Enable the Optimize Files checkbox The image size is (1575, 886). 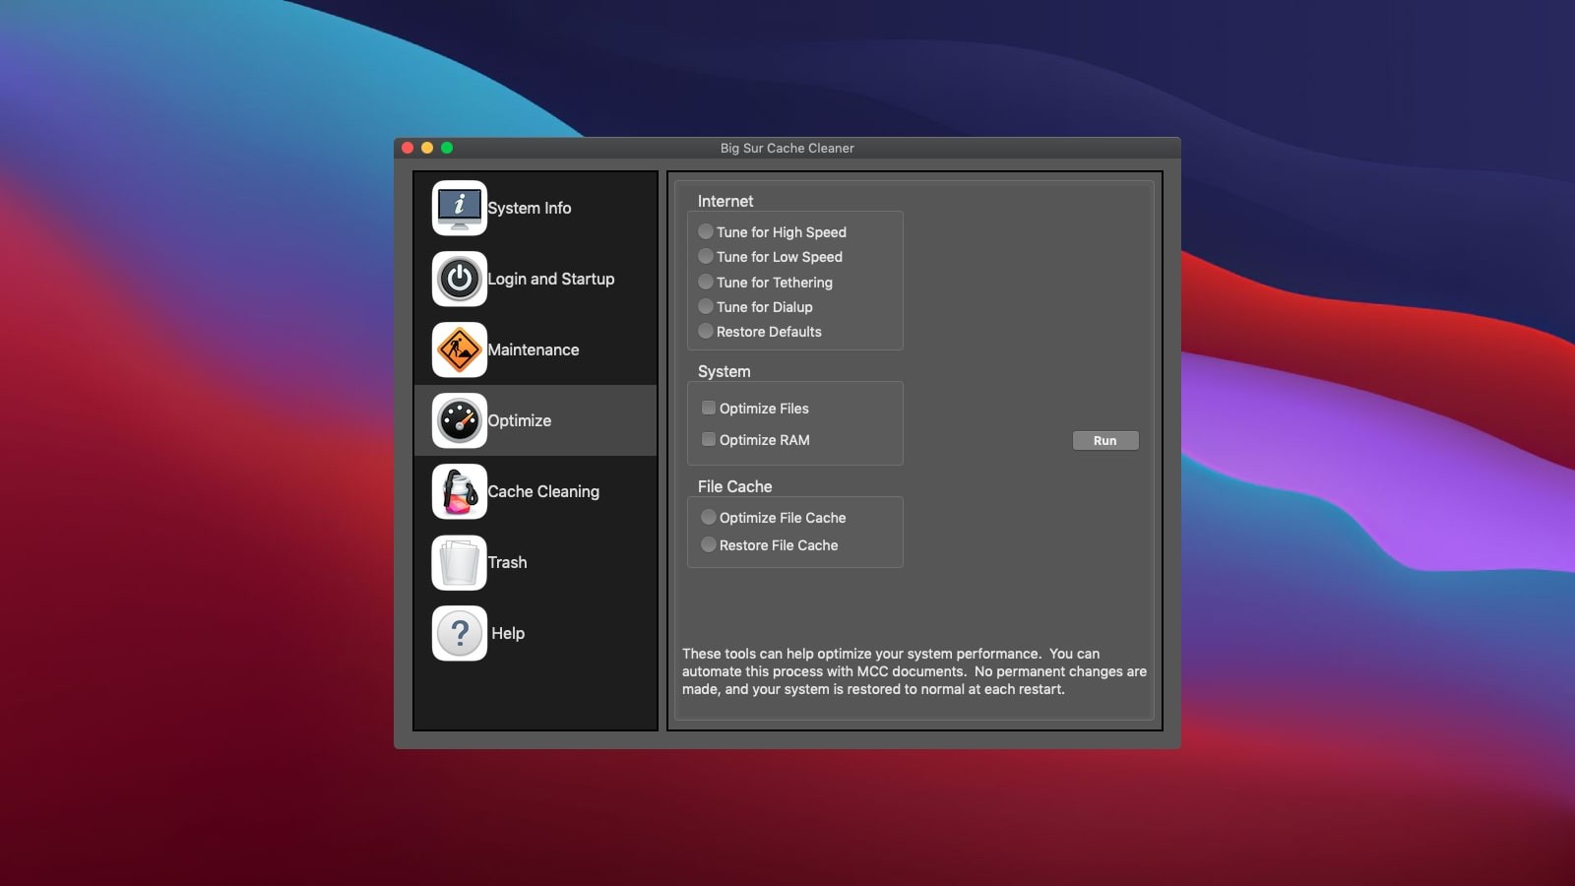(x=709, y=408)
